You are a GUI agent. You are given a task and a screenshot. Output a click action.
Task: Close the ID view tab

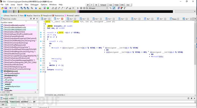(49, 19)
